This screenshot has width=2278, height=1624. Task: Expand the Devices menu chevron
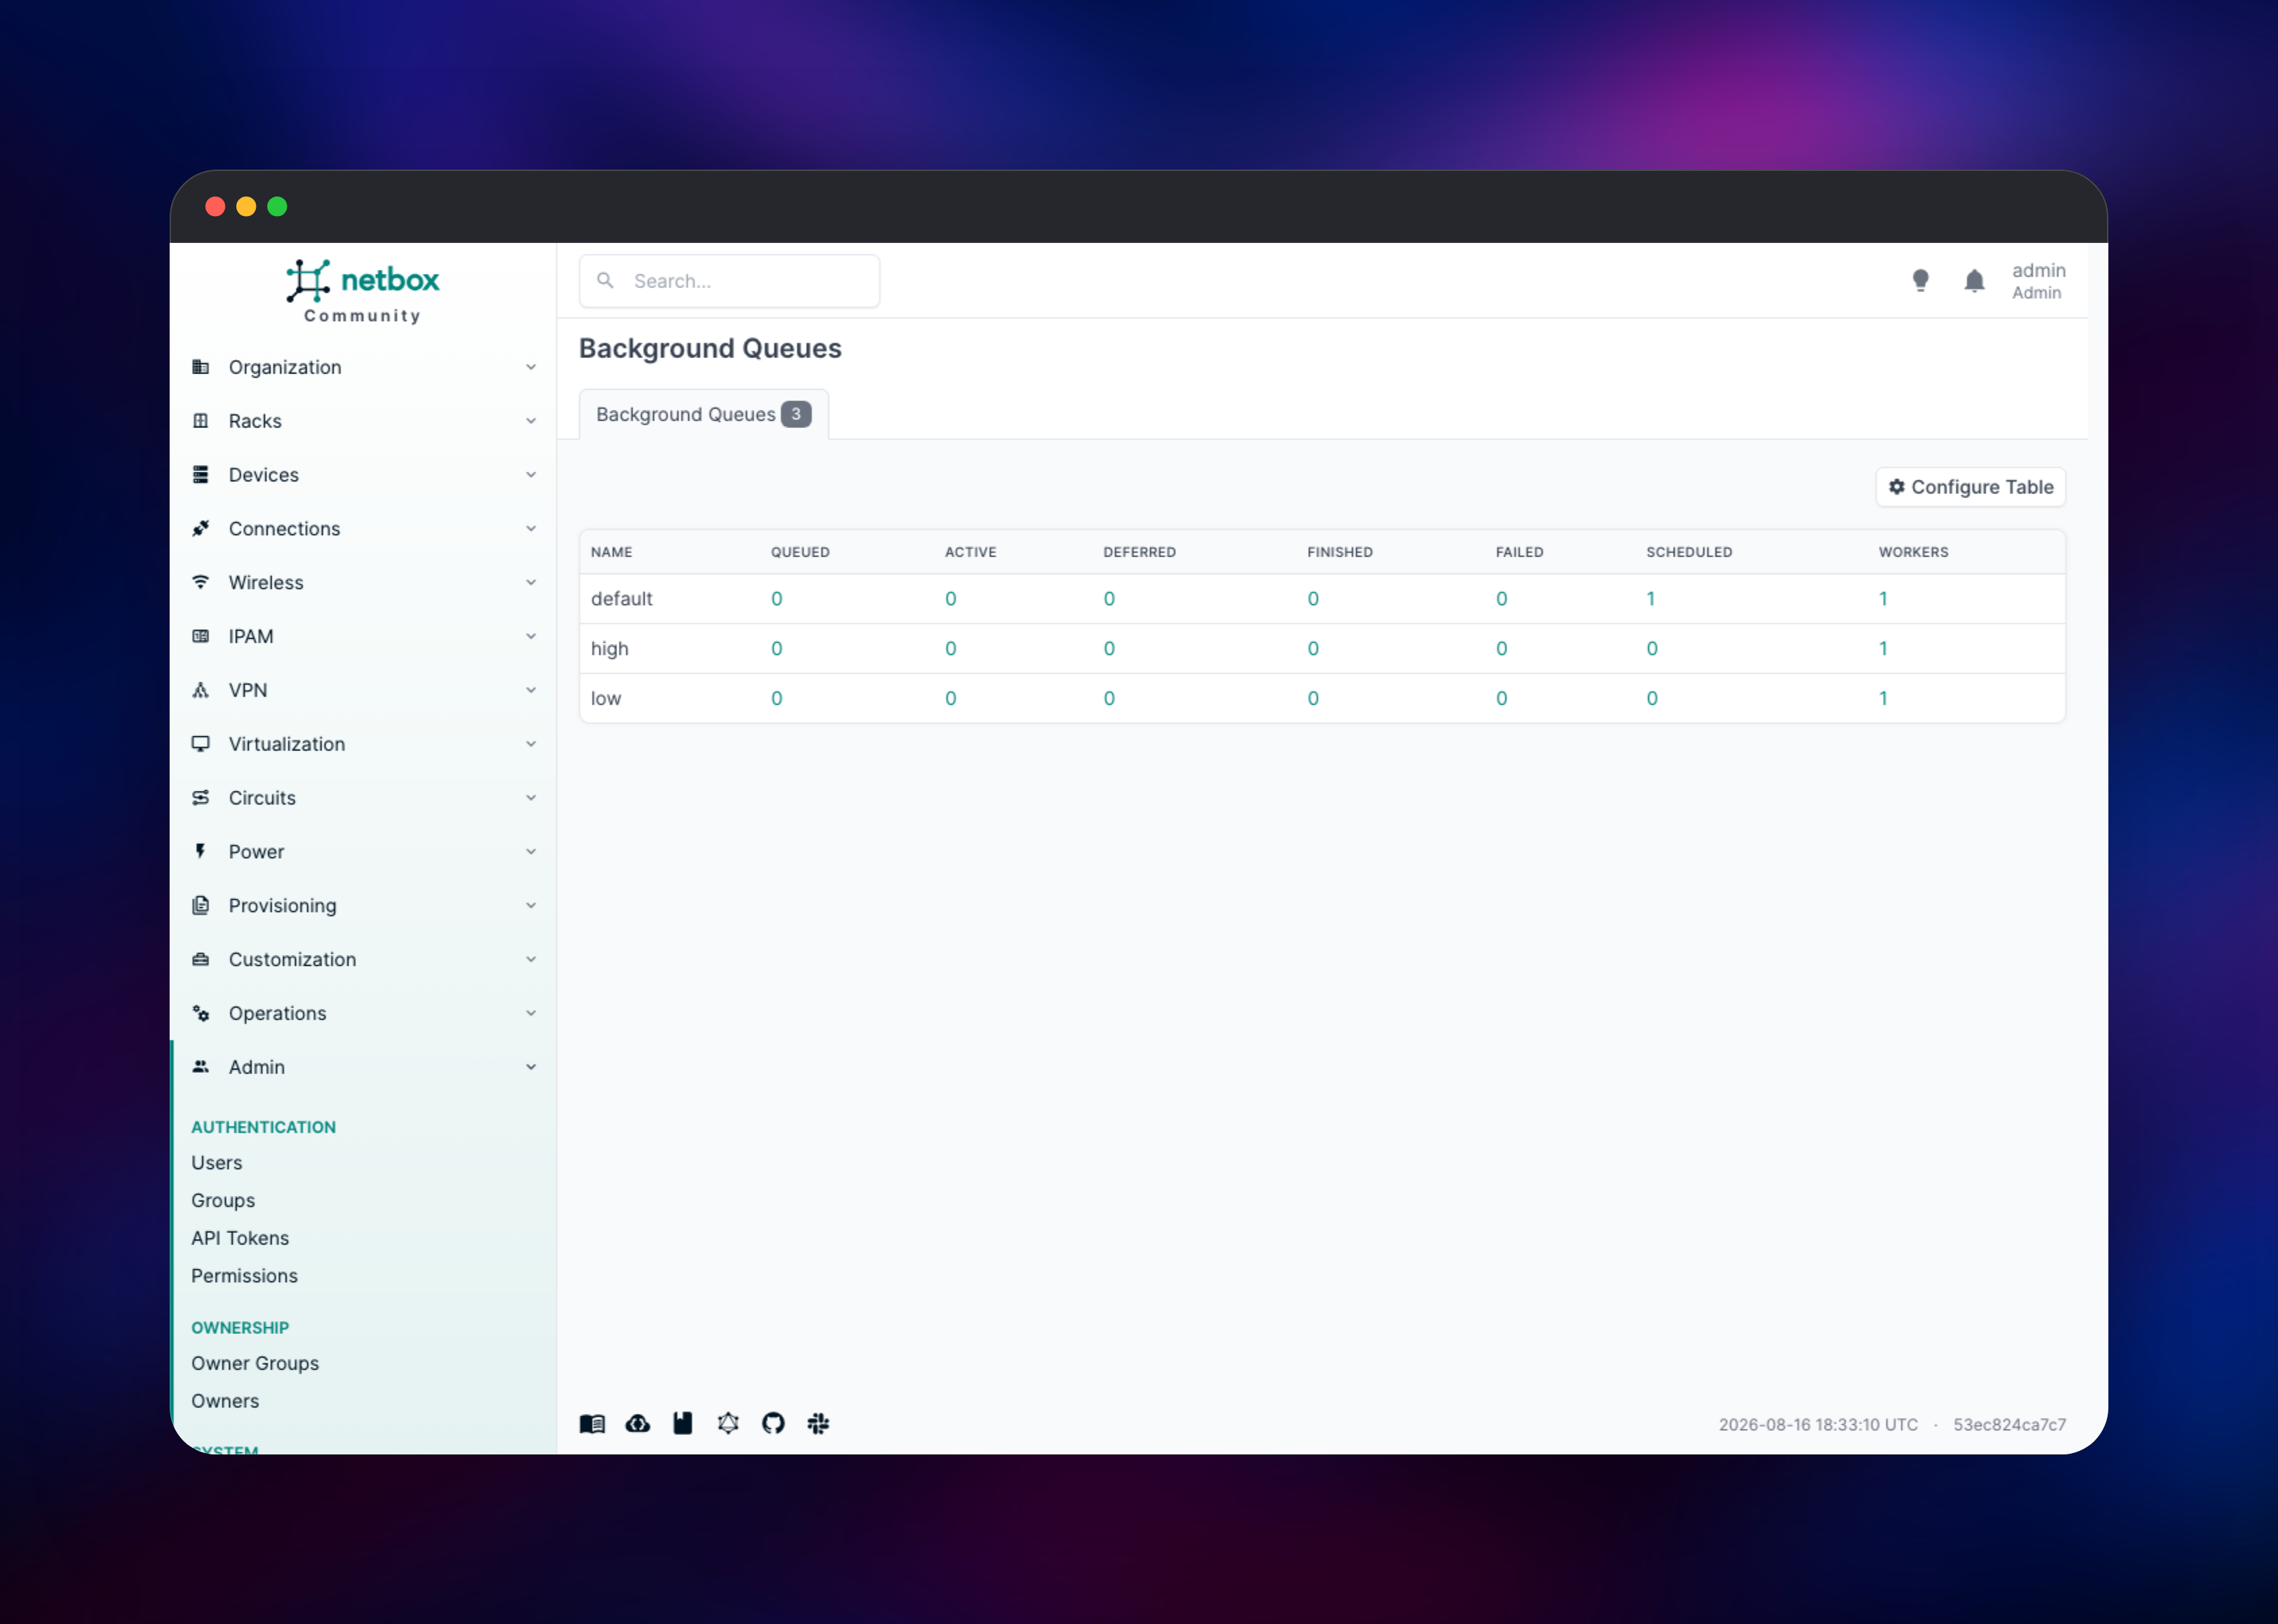point(531,475)
